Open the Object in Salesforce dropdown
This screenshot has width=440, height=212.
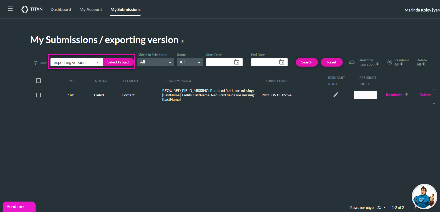tap(155, 62)
